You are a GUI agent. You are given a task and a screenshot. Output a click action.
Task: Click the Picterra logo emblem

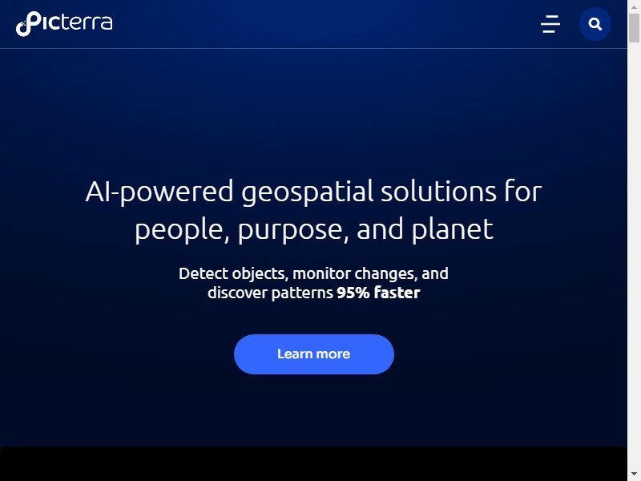pyautogui.click(x=27, y=24)
